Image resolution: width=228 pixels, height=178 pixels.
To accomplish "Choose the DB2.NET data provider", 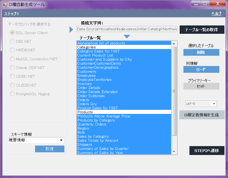I will coord(12,41).
